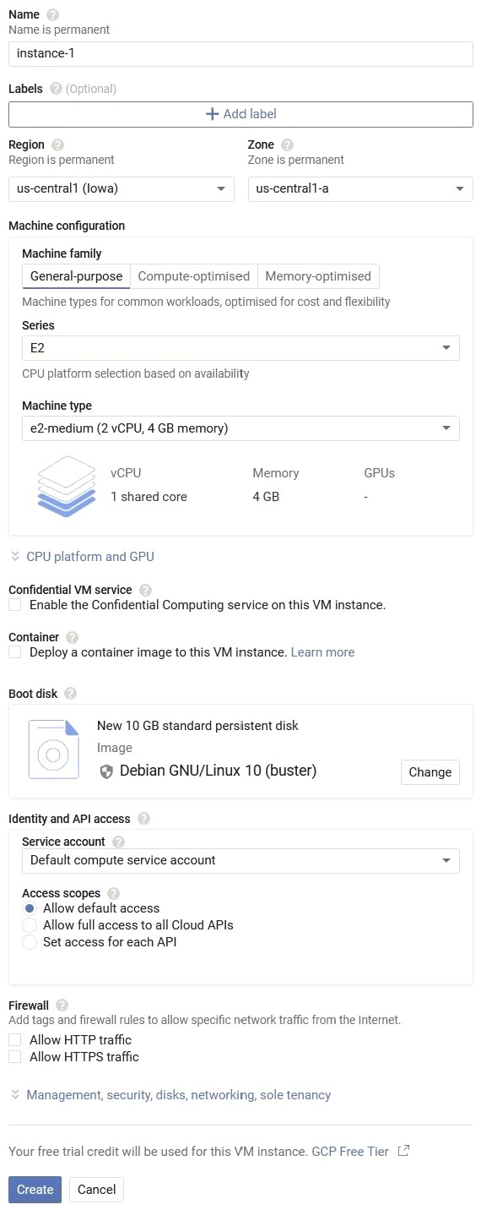Click the Zone help question icon
The image size is (481, 1210).
[x=287, y=144]
